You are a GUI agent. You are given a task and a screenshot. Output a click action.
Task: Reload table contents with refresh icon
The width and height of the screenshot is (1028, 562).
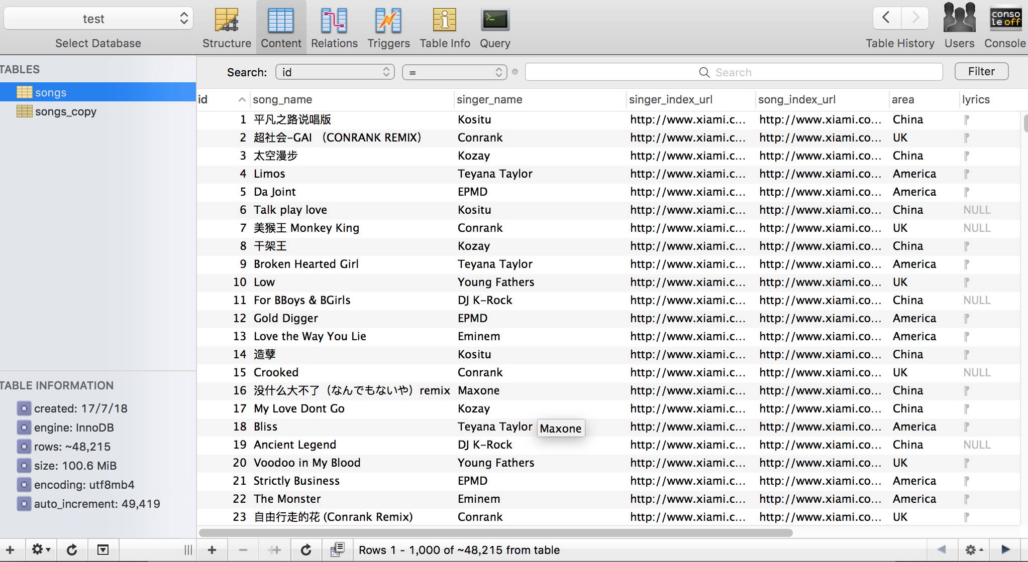pos(305,550)
